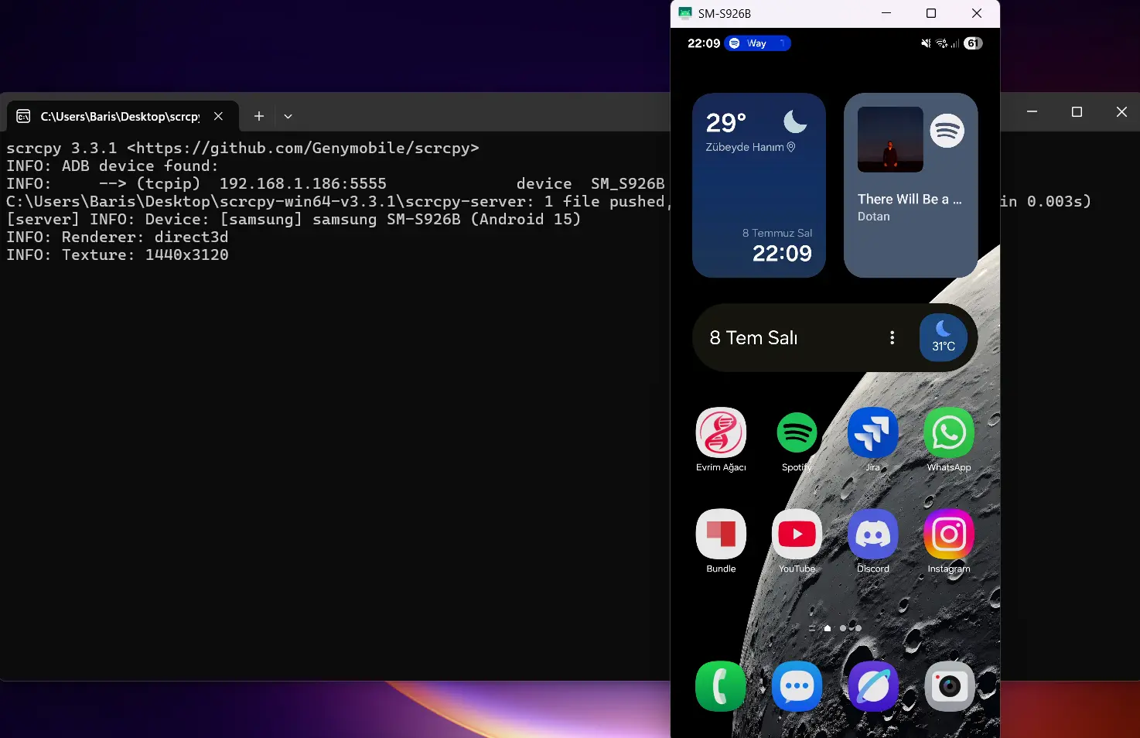Tap the muted sound status icon
The height and width of the screenshot is (738, 1140).
[x=926, y=43]
